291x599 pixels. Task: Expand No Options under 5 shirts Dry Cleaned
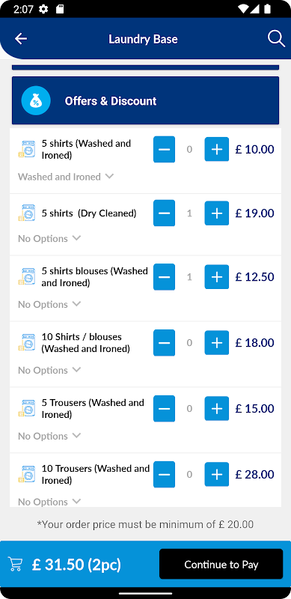tap(49, 238)
